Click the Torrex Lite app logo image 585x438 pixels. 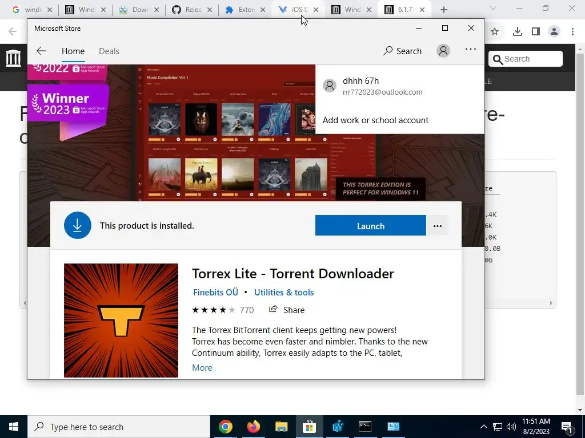[x=121, y=321]
